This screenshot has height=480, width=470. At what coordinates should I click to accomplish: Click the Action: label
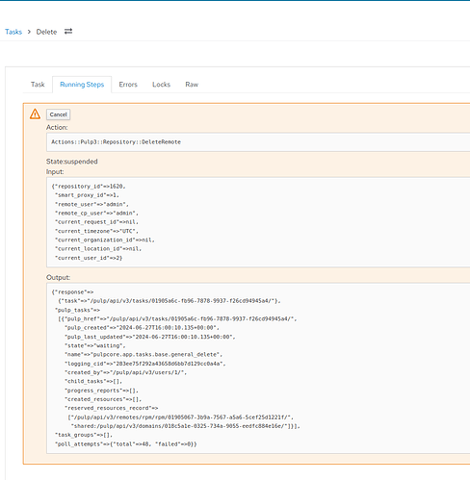click(x=57, y=127)
